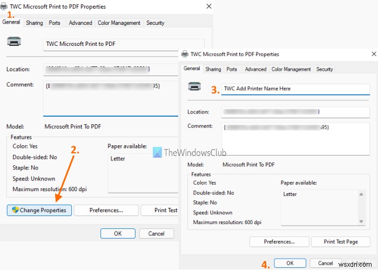Open Advanced tab in right window
The width and height of the screenshot is (378, 270).
click(255, 69)
